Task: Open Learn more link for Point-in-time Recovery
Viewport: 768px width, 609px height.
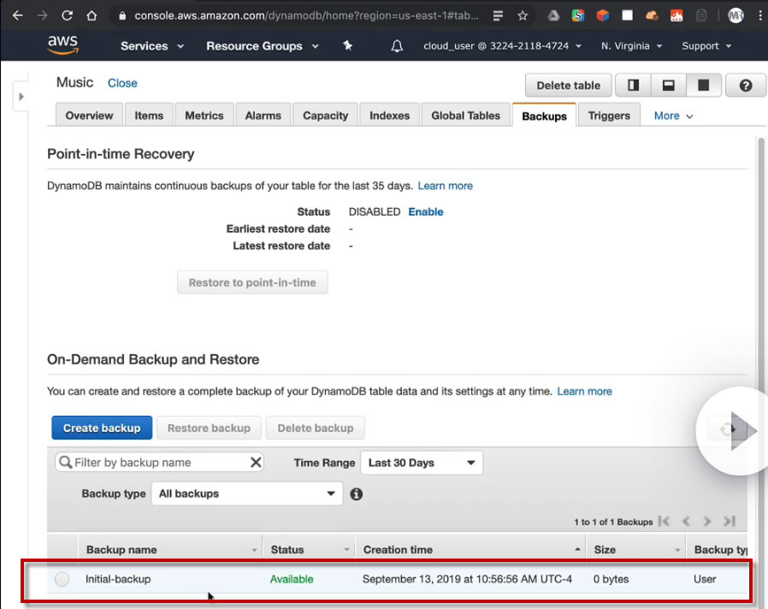Action: point(445,186)
